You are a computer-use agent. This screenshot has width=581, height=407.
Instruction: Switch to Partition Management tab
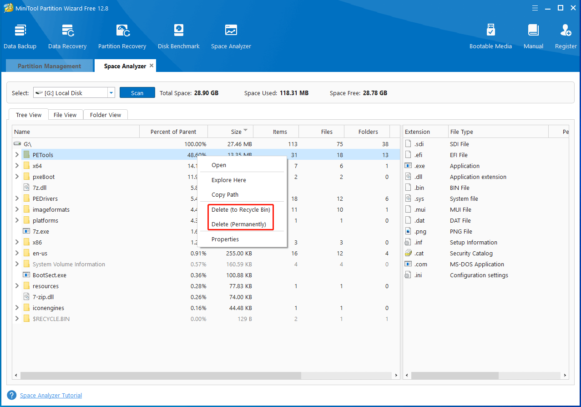tap(49, 66)
